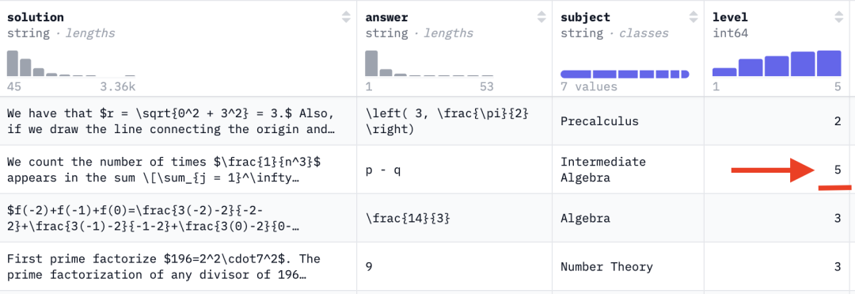Sort by the answer column arrows

tap(541, 17)
